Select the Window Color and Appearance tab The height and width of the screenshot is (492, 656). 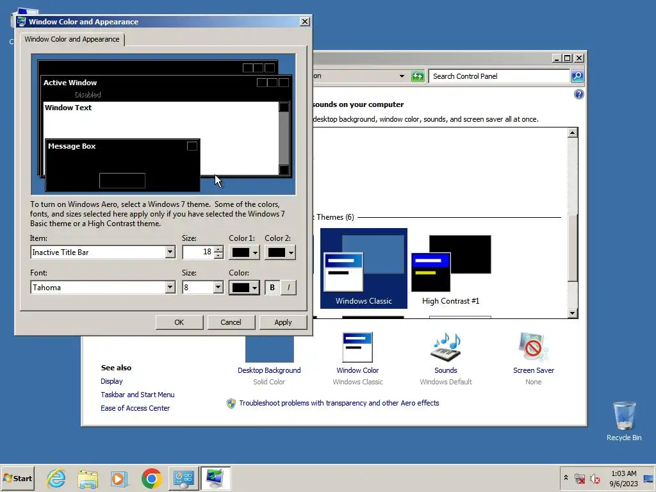(72, 39)
